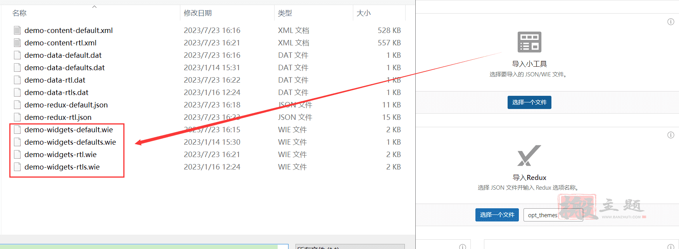Click the WIE 文件 type of demo-widgets-rtls.wie

pos(292,167)
